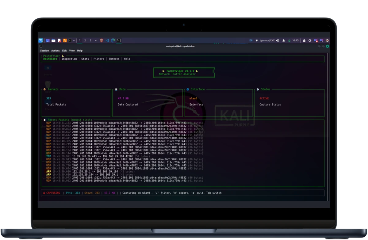Click the show desktop icon in taskbar
368x240 pixels.
click(48, 40)
